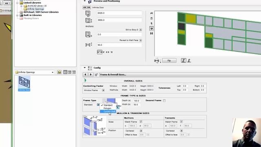The image size is (261, 147).
Task: Open the Mullions Centered position popup
Action: pos(141,131)
